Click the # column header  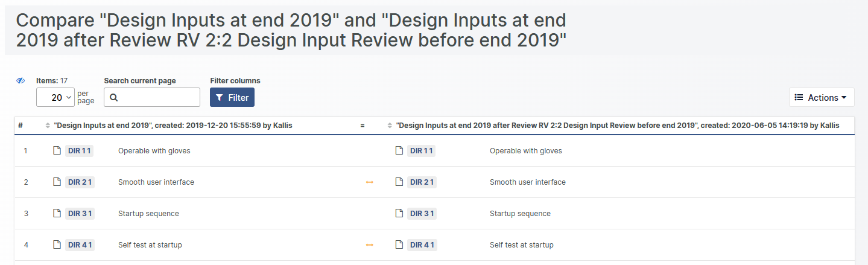point(21,126)
